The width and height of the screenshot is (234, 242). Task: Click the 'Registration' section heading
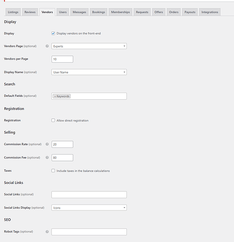click(x=14, y=109)
